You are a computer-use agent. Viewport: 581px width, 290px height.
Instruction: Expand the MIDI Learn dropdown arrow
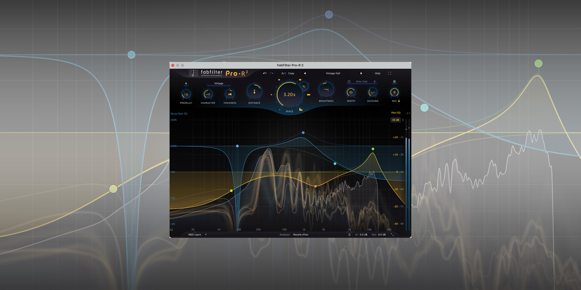tap(206, 235)
